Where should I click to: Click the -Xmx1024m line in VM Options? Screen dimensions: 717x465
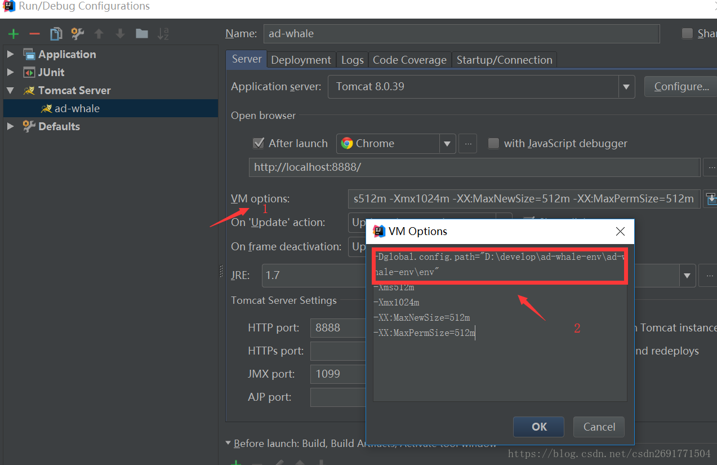point(397,303)
